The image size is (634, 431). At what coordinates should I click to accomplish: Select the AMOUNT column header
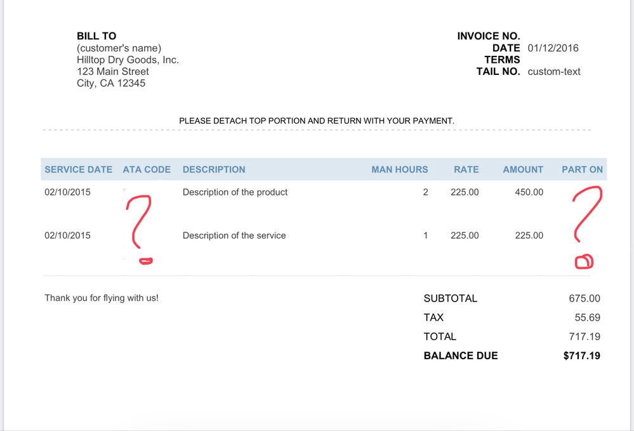coord(523,169)
